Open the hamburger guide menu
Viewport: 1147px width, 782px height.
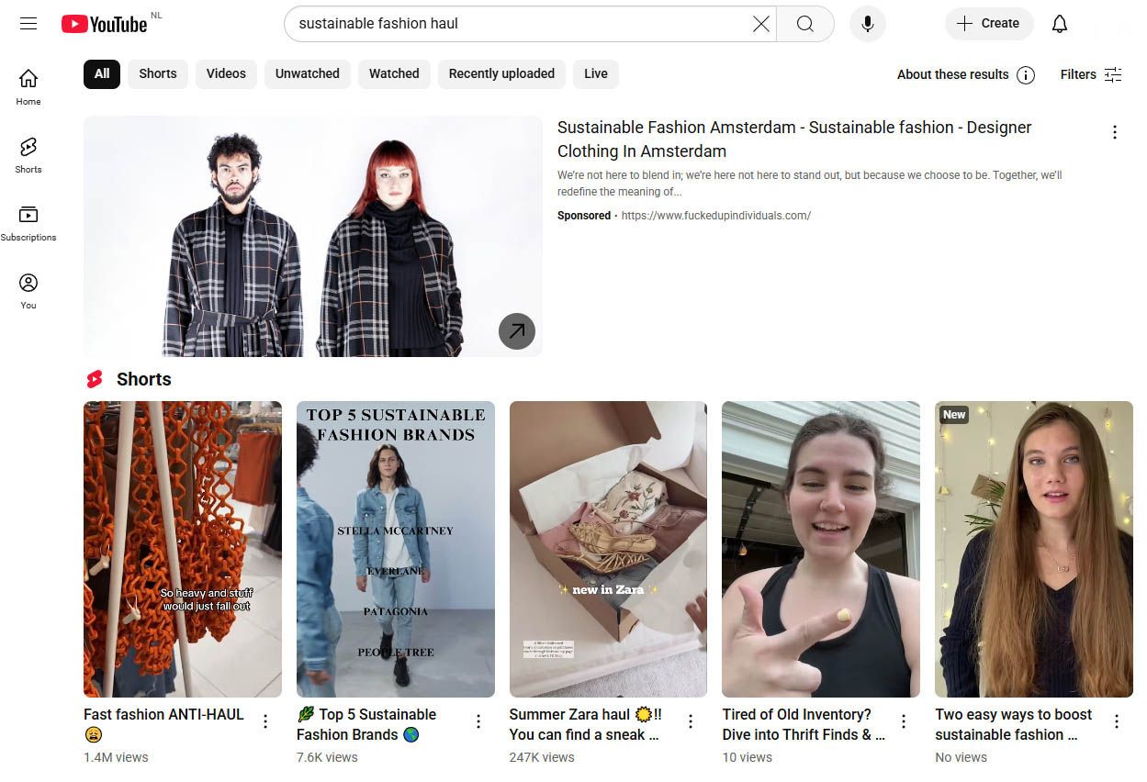28,24
